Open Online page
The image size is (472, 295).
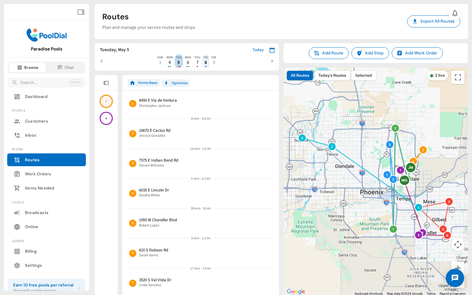(x=47, y=227)
